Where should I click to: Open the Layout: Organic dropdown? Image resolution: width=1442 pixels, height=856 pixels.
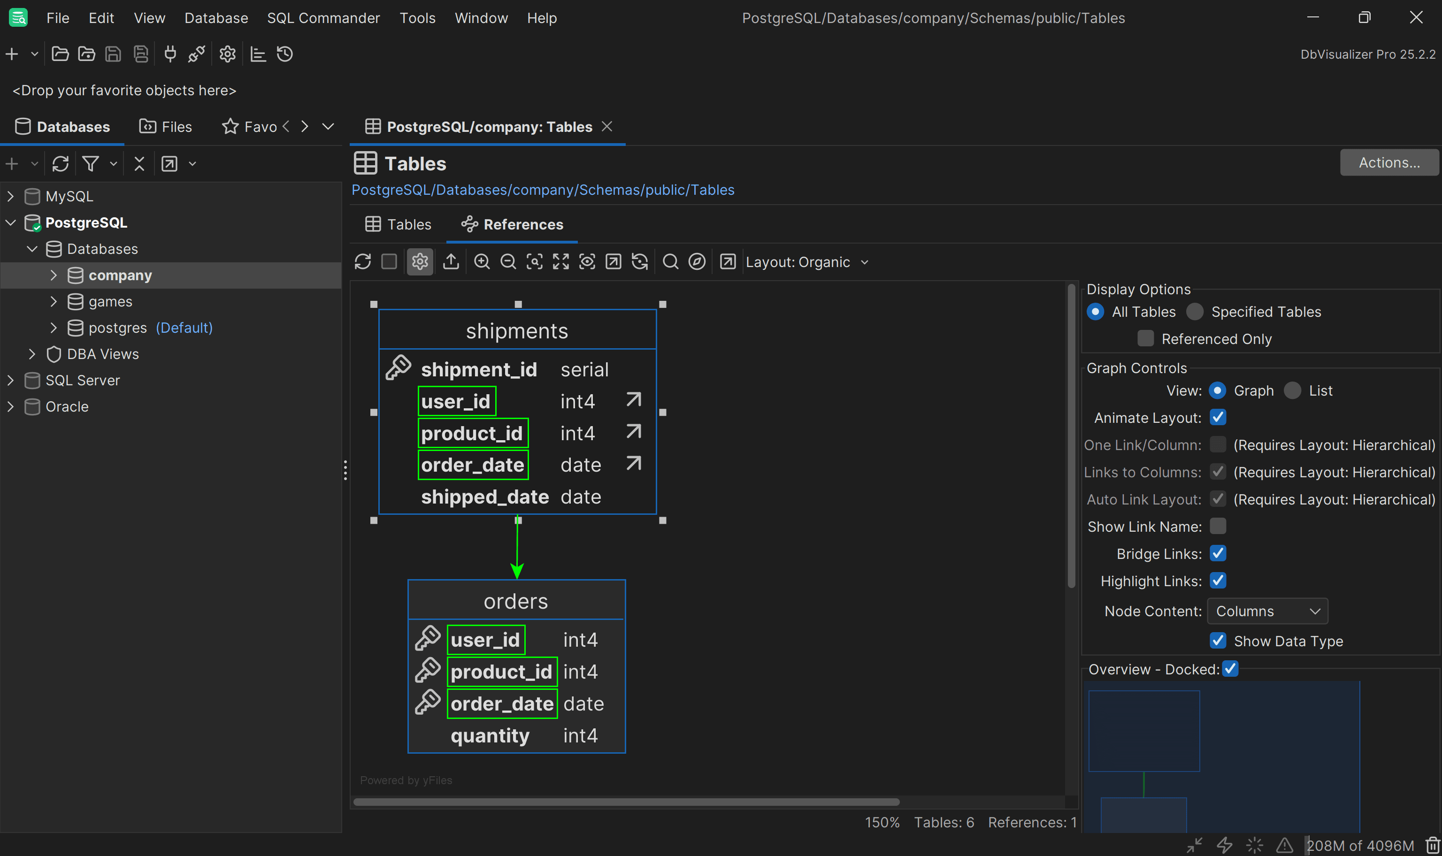coord(807,262)
